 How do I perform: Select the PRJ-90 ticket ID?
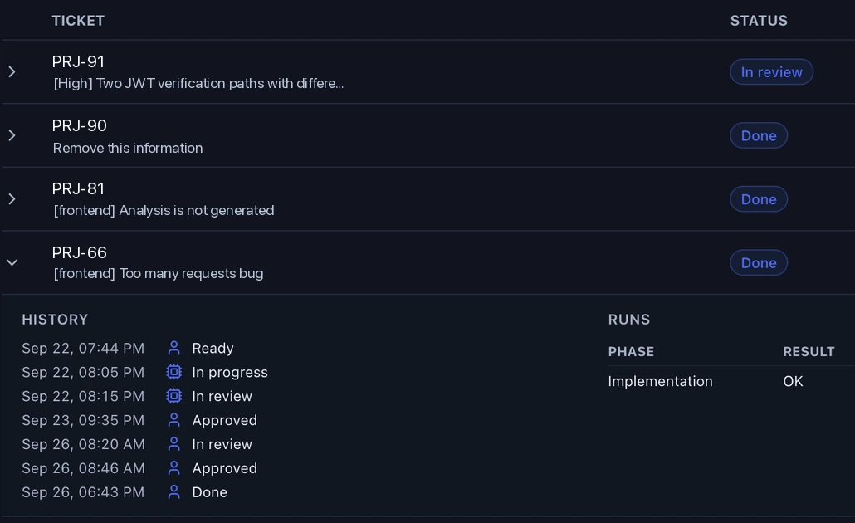point(79,125)
